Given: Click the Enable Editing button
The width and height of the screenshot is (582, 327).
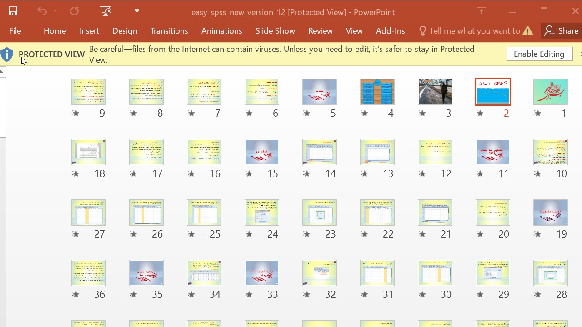Looking at the screenshot, I should coord(539,54).
